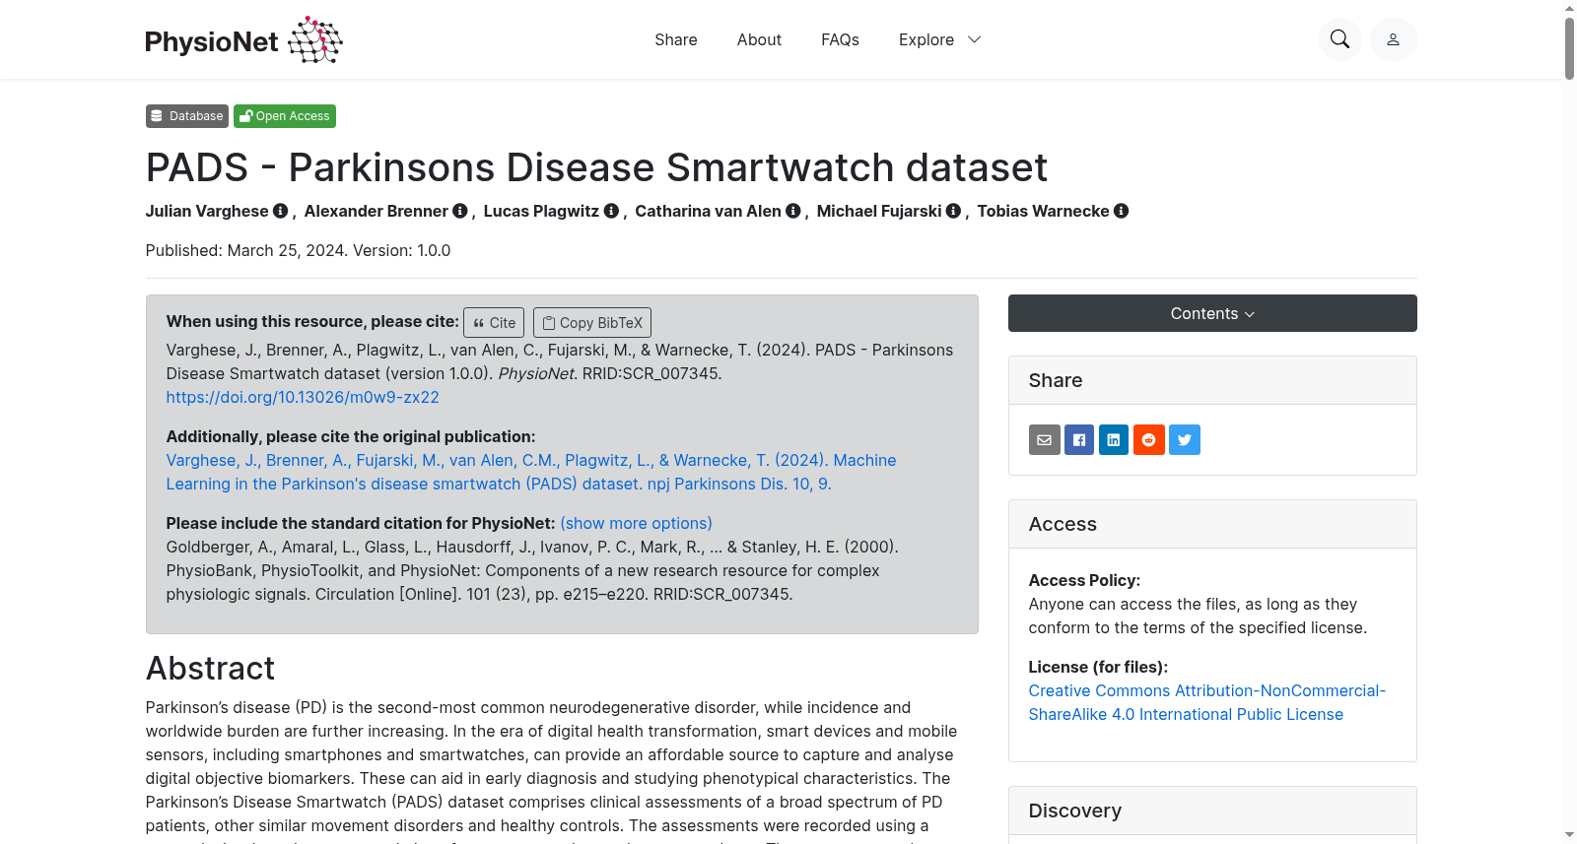Show info for Michael Fujarski
This screenshot has width=1577, height=844.
953,211
